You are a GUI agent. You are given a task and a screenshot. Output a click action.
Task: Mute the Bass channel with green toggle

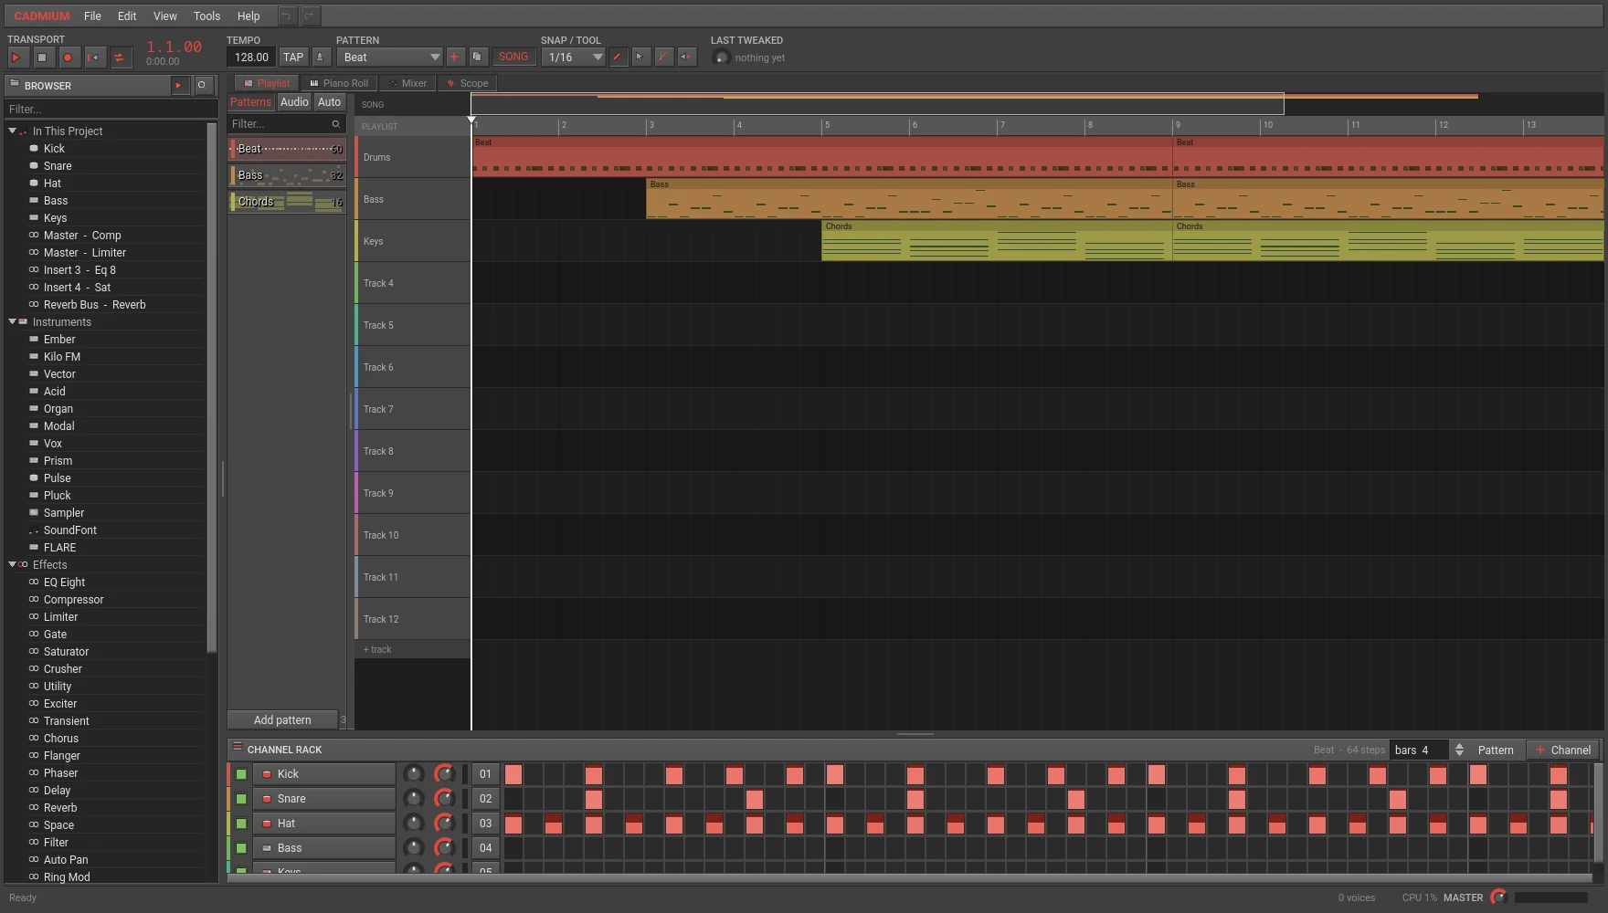241,848
